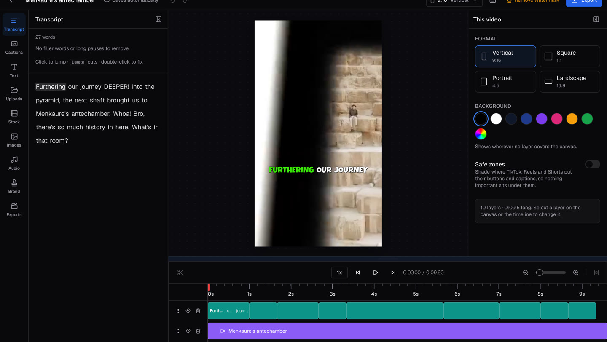Open the Brand panel
The image size is (607, 342).
click(14, 187)
